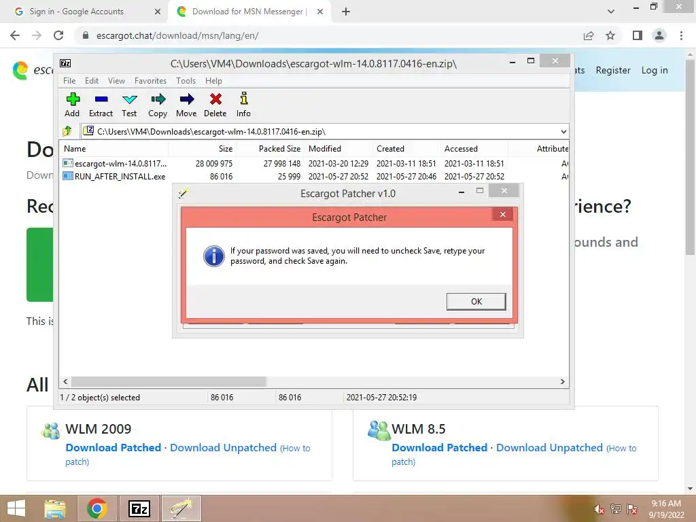
Task: Sort by the Created column header
Action: coord(406,149)
